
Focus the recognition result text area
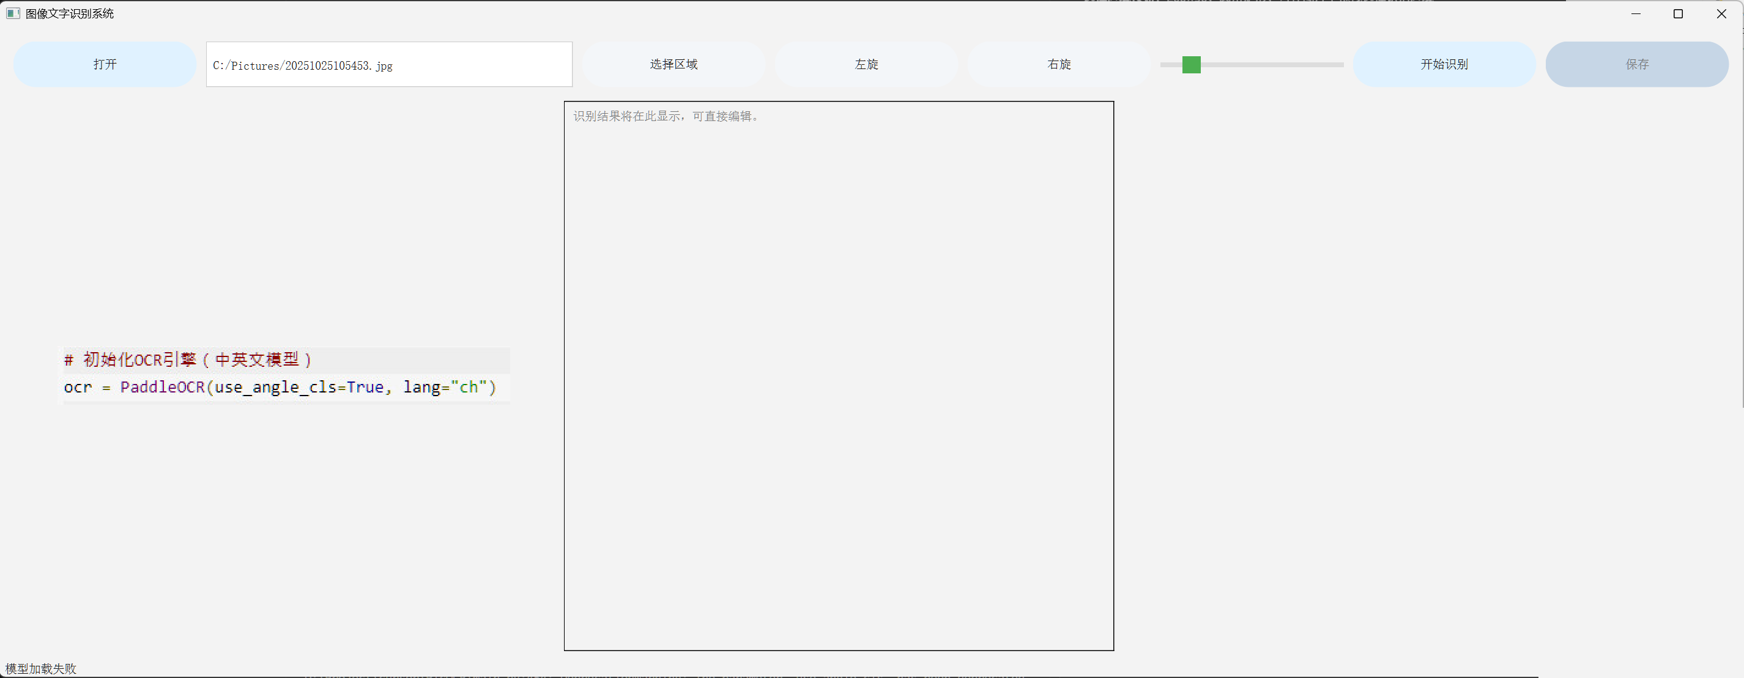coord(838,375)
